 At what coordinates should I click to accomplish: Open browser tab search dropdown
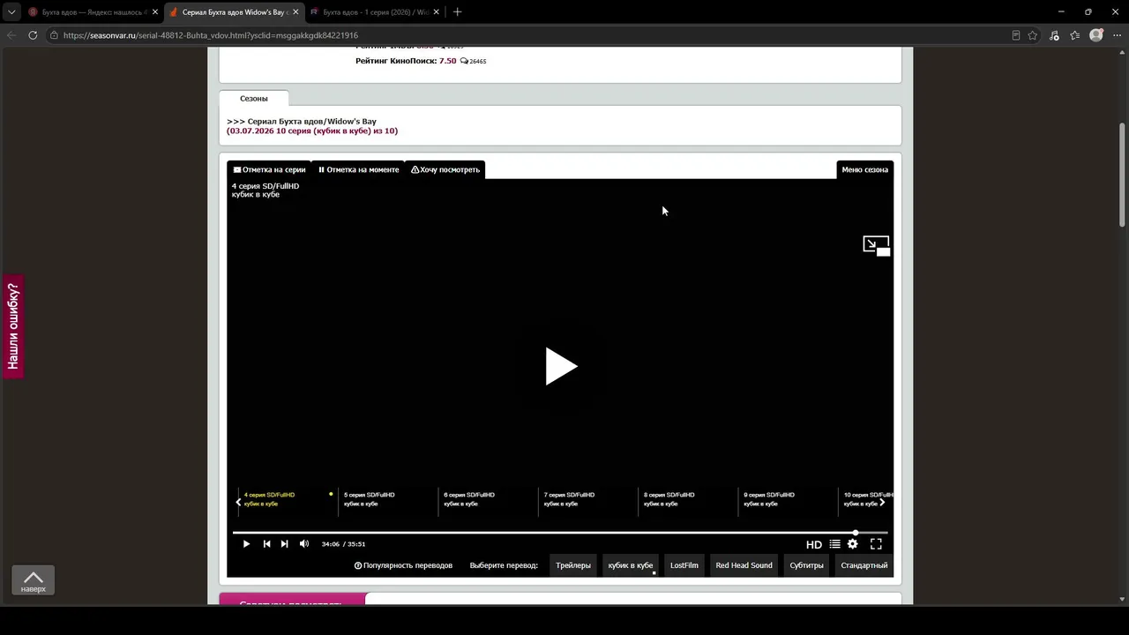click(x=11, y=12)
